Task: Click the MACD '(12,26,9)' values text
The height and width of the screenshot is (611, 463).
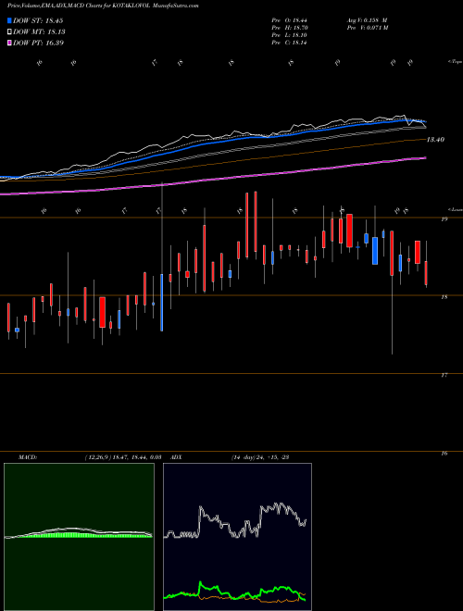Action: [123, 457]
